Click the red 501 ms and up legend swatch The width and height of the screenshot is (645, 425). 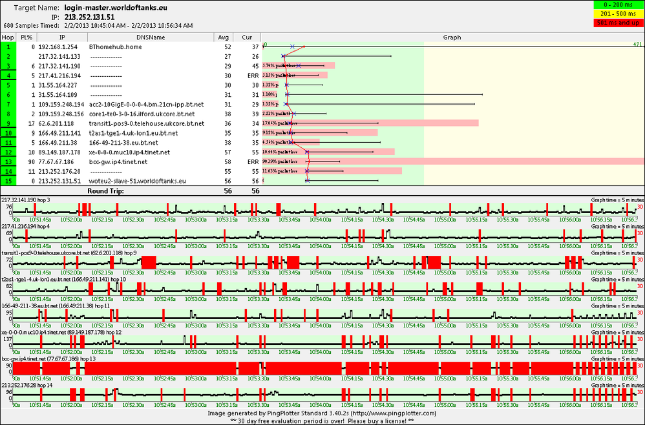[x=619, y=23]
